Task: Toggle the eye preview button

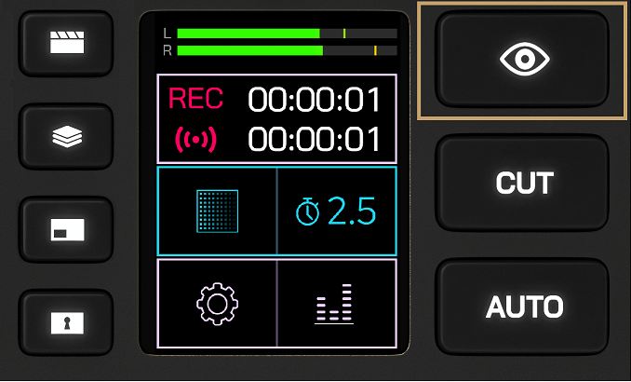Action: tap(522, 60)
